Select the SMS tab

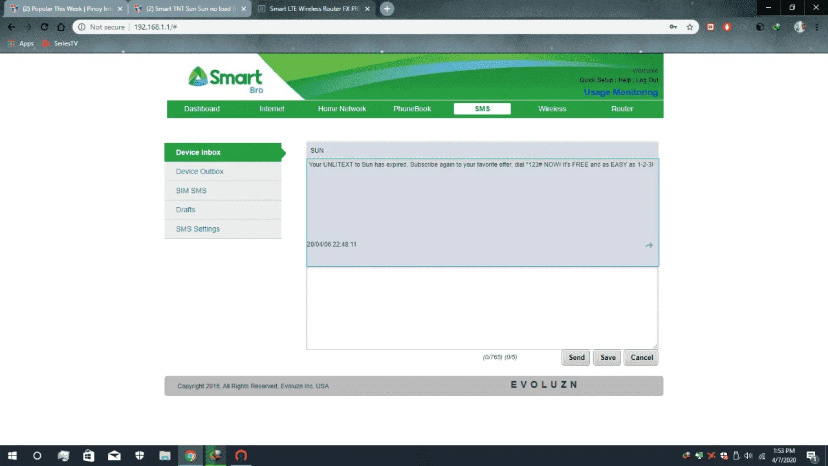[x=483, y=109]
